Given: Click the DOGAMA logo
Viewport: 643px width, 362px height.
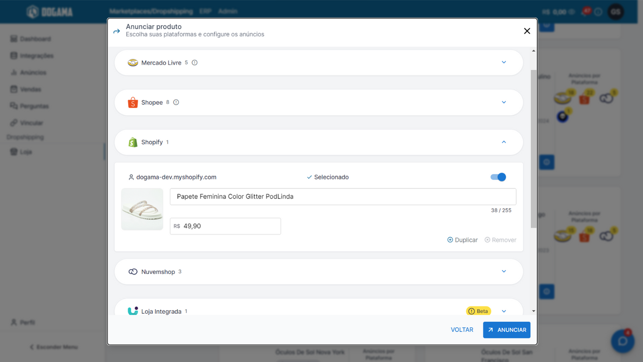Looking at the screenshot, I should 50,12.
